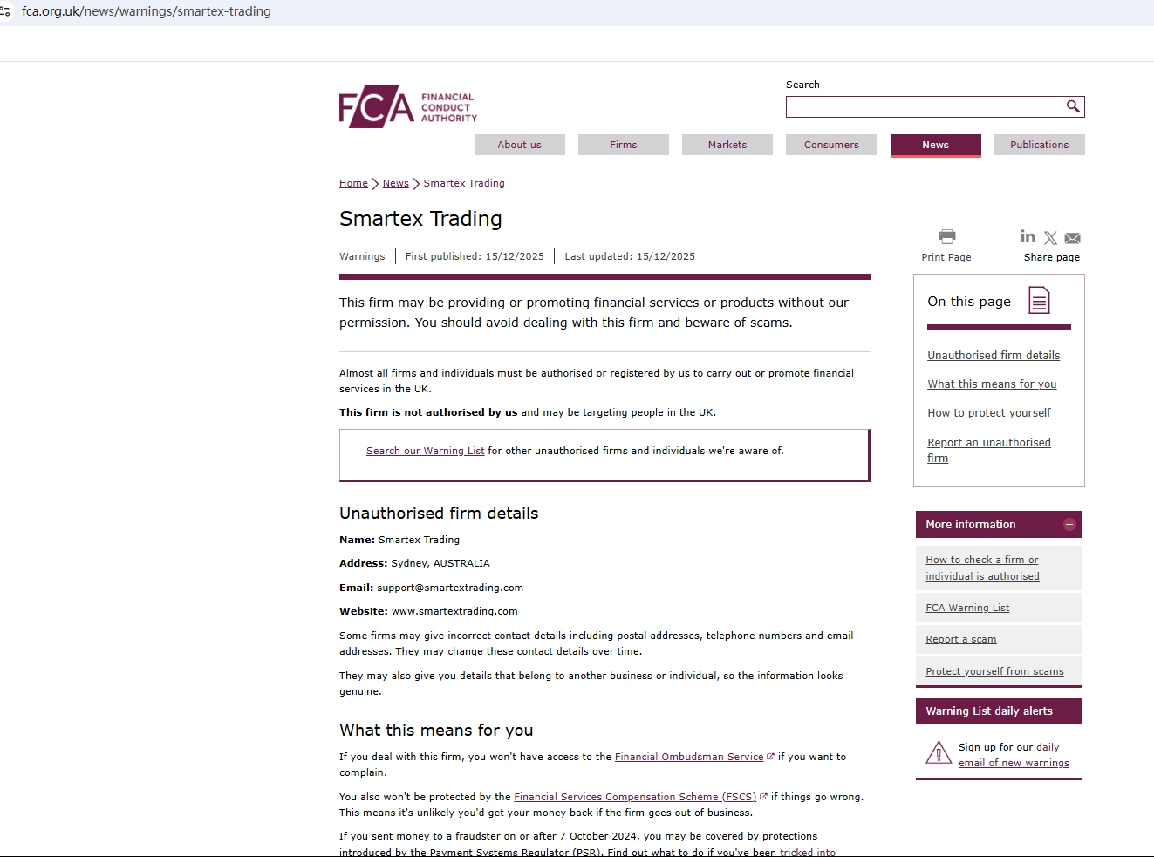Open Financial Services Compensation Scheme link

click(x=635, y=797)
